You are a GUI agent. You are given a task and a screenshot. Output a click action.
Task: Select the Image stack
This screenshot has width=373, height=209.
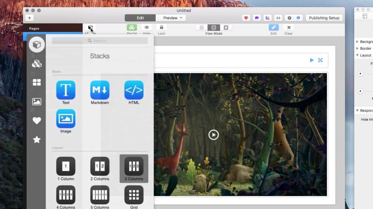tap(66, 119)
